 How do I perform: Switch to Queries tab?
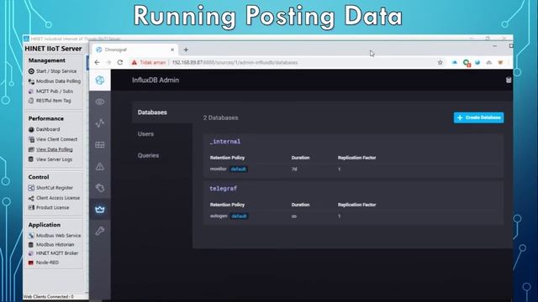click(x=148, y=155)
